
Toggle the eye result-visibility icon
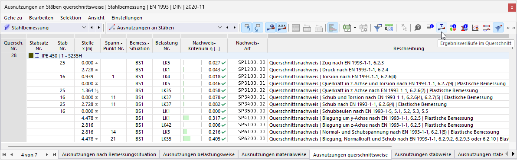tap(271, 28)
